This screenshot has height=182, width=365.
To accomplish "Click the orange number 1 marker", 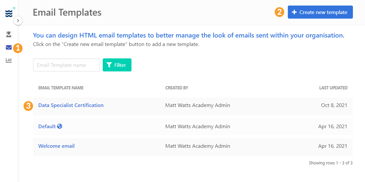I will 18,49.
